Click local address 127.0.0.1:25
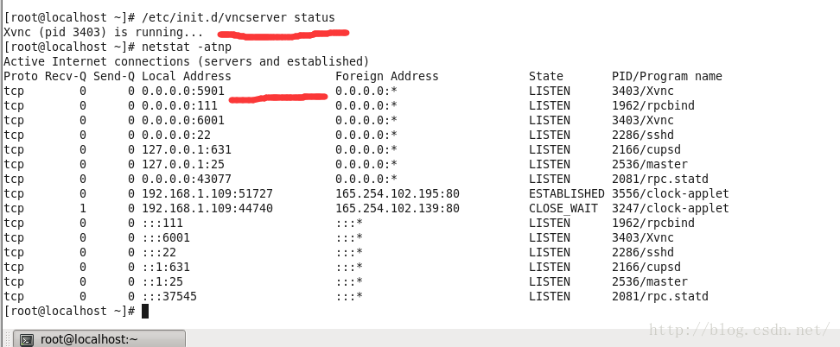This screenshot has width=840, height=347. pyautogui.click(x=183, y=164)
